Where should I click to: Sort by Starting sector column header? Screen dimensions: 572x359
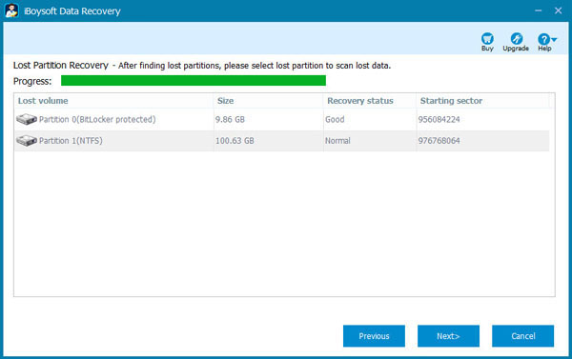(482, 101)
